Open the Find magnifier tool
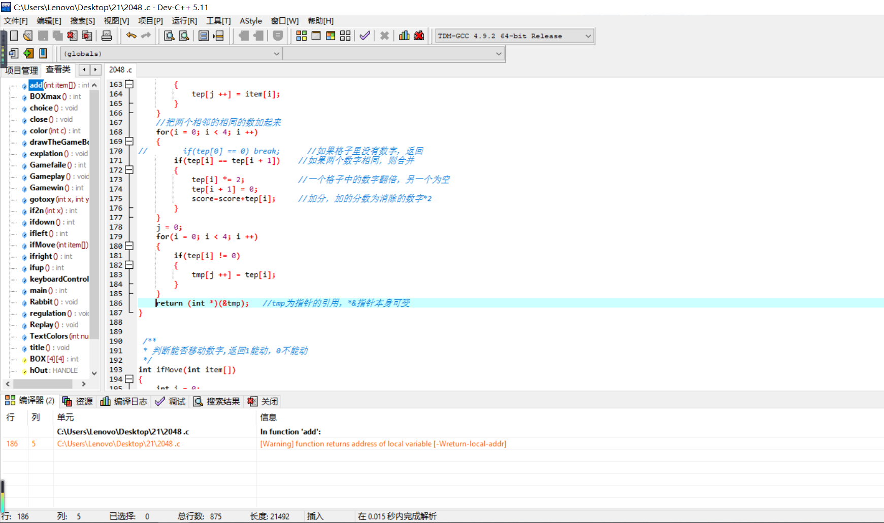 [169, 36]
